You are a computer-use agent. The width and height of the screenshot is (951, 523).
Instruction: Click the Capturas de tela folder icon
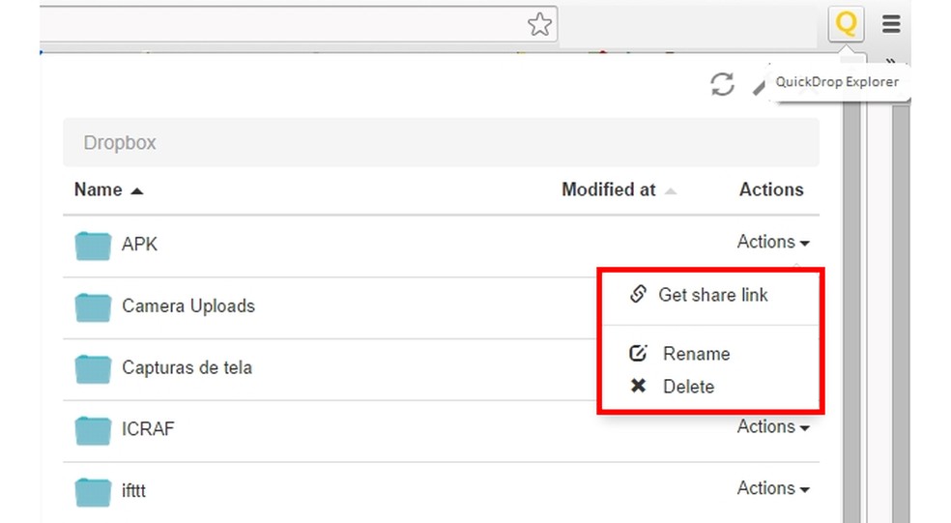[94, 368]
